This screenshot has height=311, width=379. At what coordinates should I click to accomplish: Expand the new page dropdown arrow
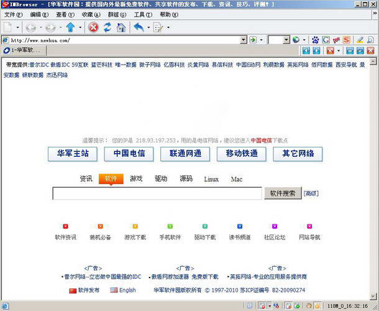tap(17, 27)
